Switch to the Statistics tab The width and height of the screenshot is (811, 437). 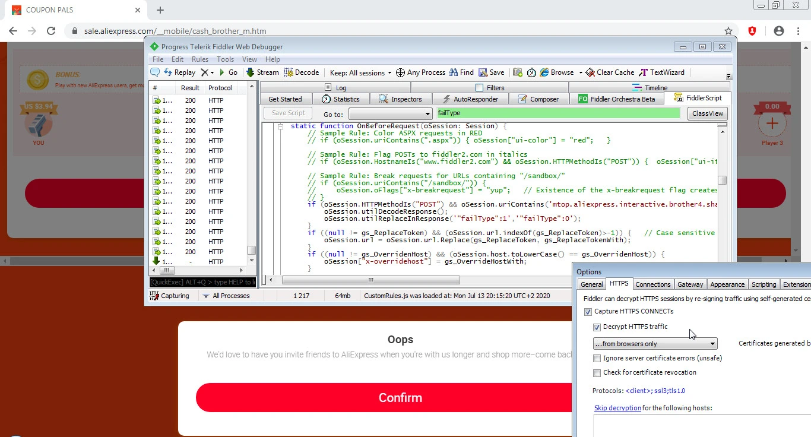click(x=341, y=99)
